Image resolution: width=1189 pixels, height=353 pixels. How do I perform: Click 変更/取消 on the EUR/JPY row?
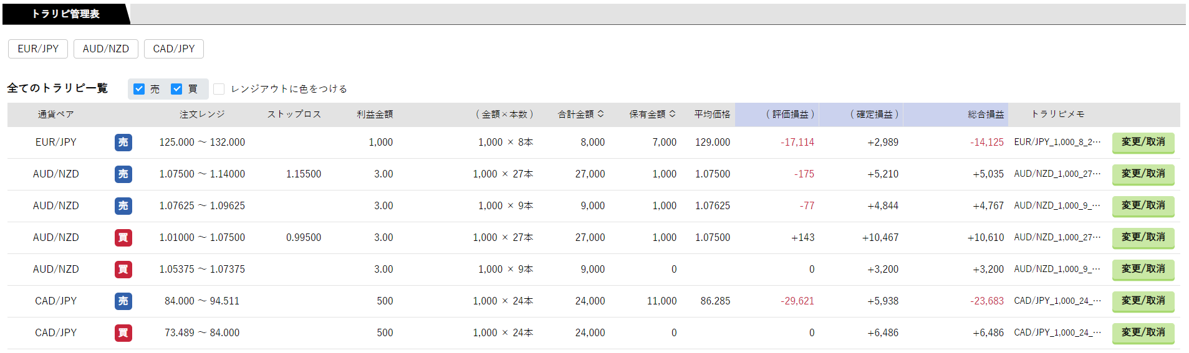pyautogui.click(x=1143, y=143)
